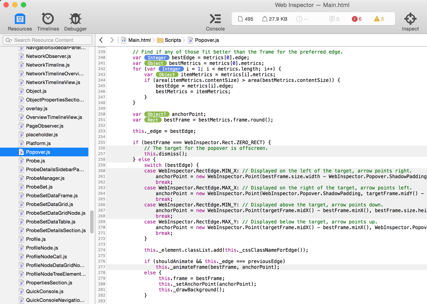Click the text this.dismiss(); on line 257
The image size is (427, 304).
click(165, 154)
